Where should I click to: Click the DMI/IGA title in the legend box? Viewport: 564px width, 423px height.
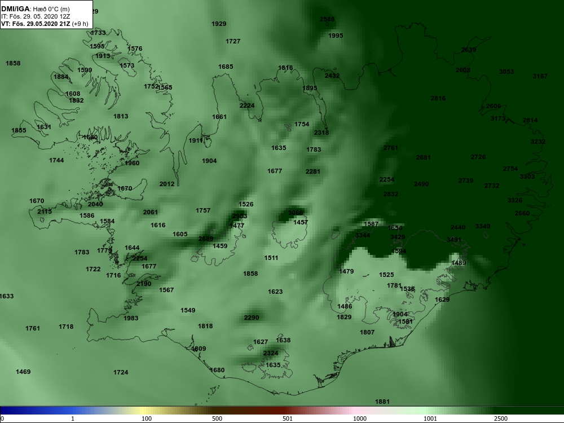click(15, 9)
